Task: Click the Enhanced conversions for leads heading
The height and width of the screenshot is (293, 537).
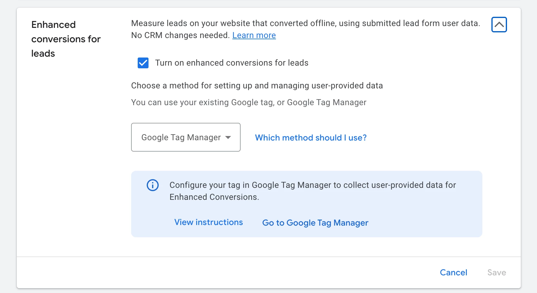Action: click(x=66, y=39)
